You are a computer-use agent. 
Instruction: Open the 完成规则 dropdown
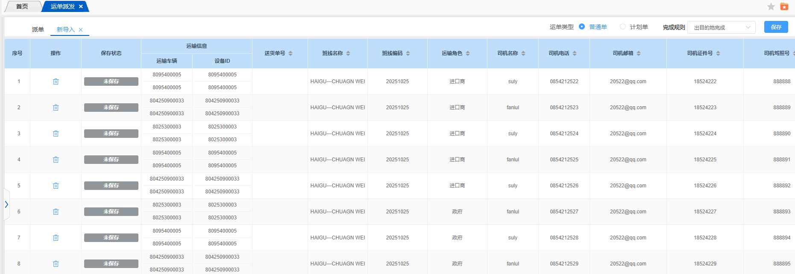coord(721,27)
